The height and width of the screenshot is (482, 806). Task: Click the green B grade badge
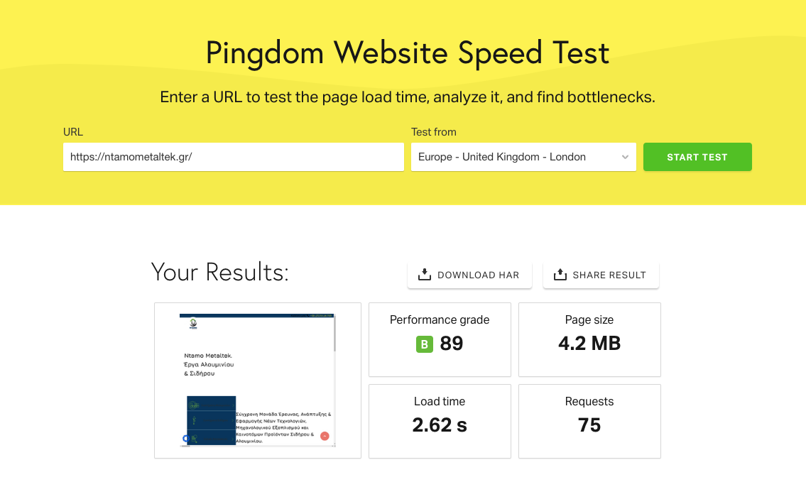click(x=425, y=344)
